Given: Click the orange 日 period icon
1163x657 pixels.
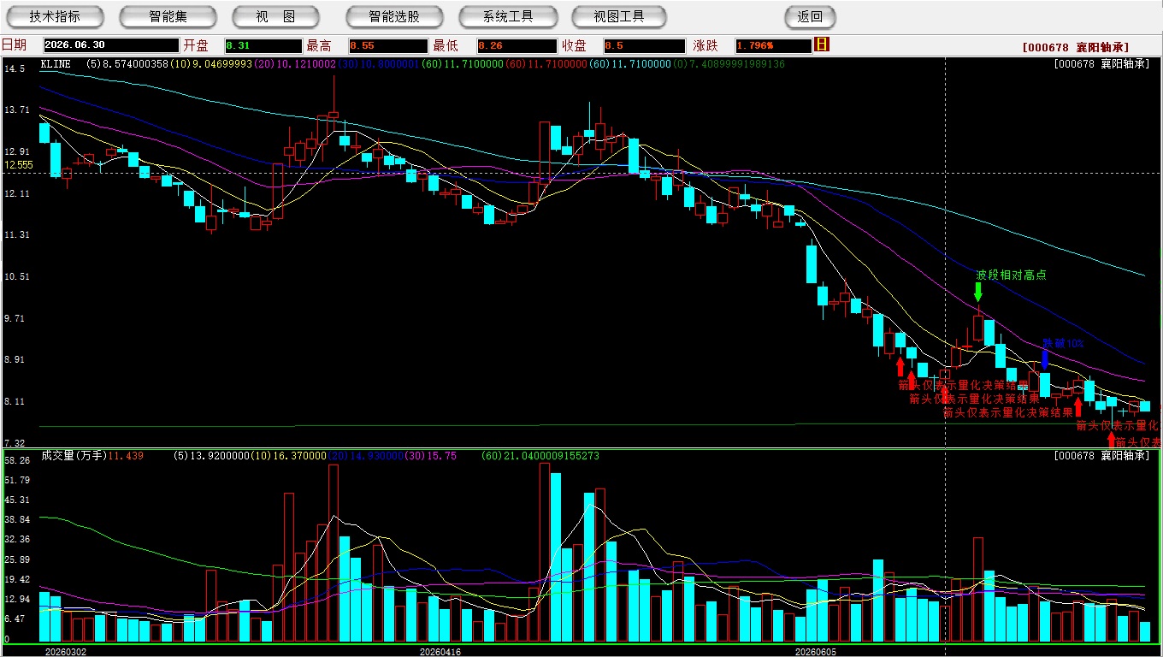Looking at the screenshot, I should coord(822,44).
